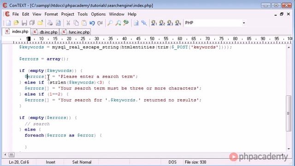Click the Find Next magnifier icon
Image resolution: width=295 pixels, height=166 pixels.
click(118, 23)
